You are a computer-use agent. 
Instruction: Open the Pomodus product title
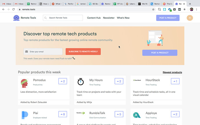tap(39, 80)
